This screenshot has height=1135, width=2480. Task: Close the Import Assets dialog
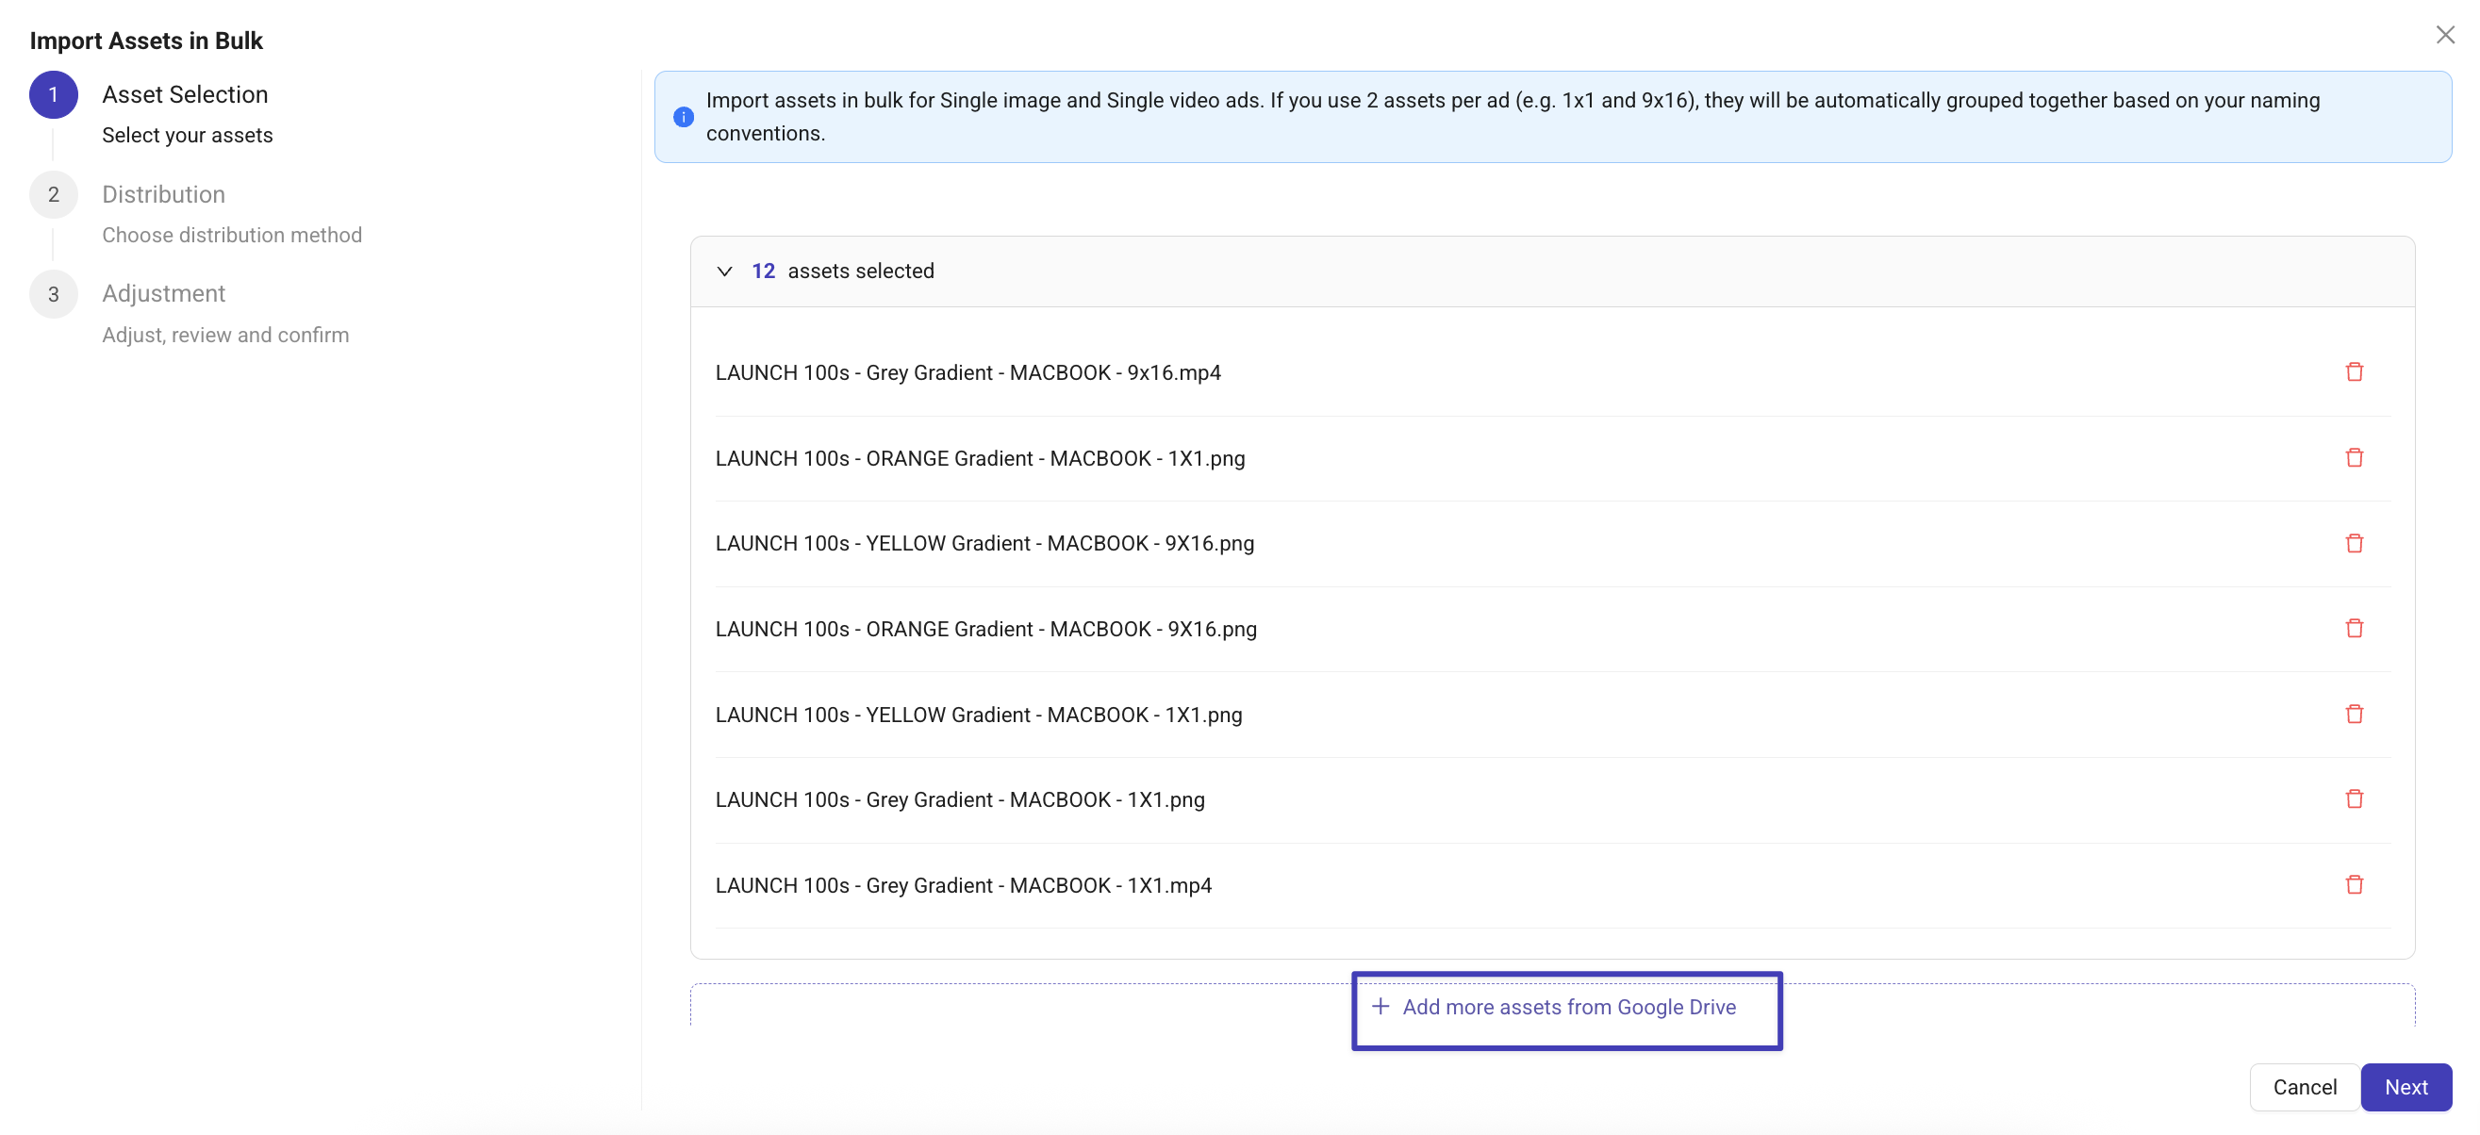[x=2444, y=36]
